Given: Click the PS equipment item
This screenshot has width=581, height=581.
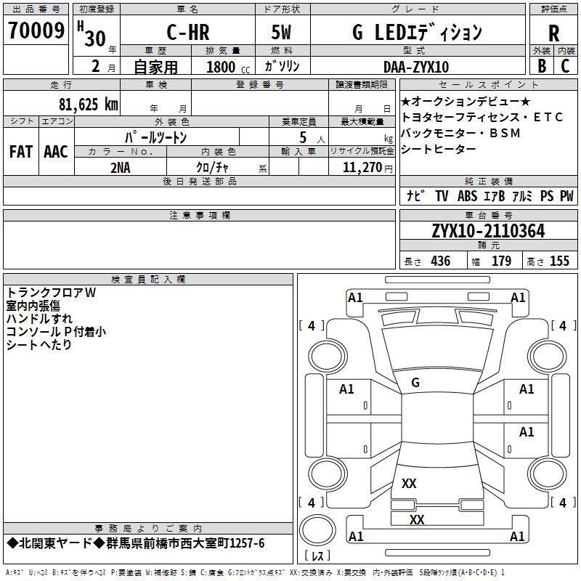Looking at the screenshot, I should (547, 195).
